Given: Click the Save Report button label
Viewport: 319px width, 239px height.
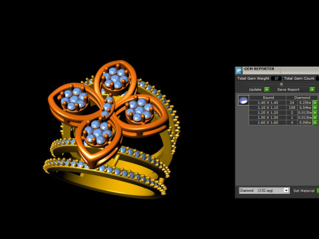Looking at the screenshot, I should pyautogui.click(x=288, y=90).
